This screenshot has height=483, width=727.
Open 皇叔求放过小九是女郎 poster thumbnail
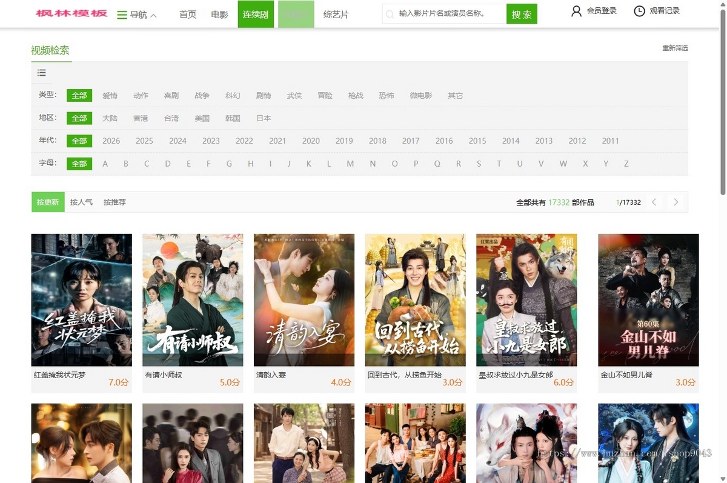coord(526,300)
